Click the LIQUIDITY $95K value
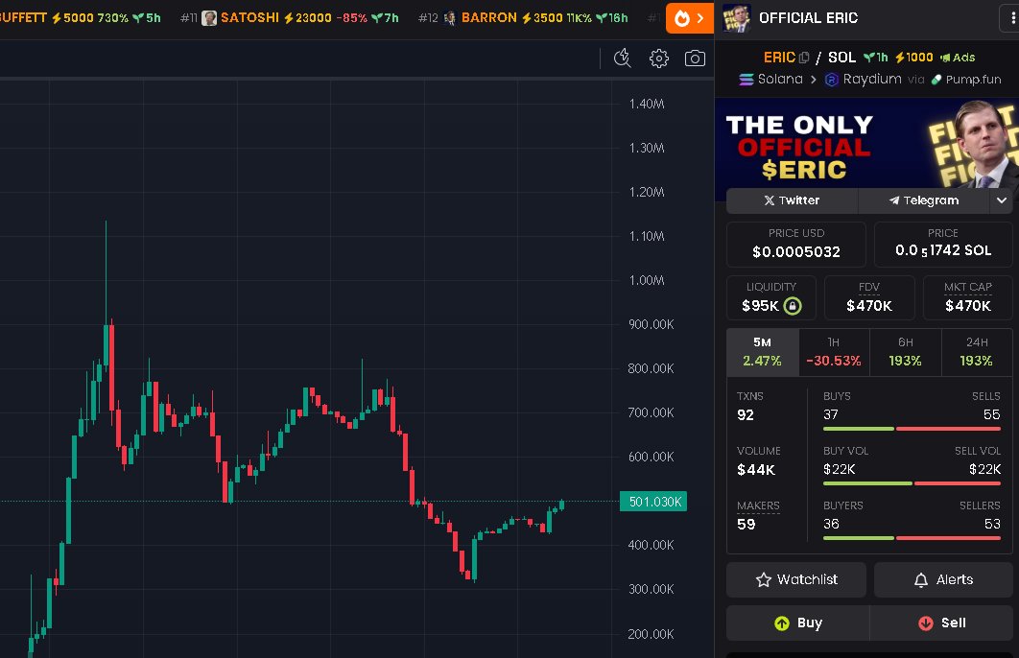The image size is (1019, 658). [760, 305]
